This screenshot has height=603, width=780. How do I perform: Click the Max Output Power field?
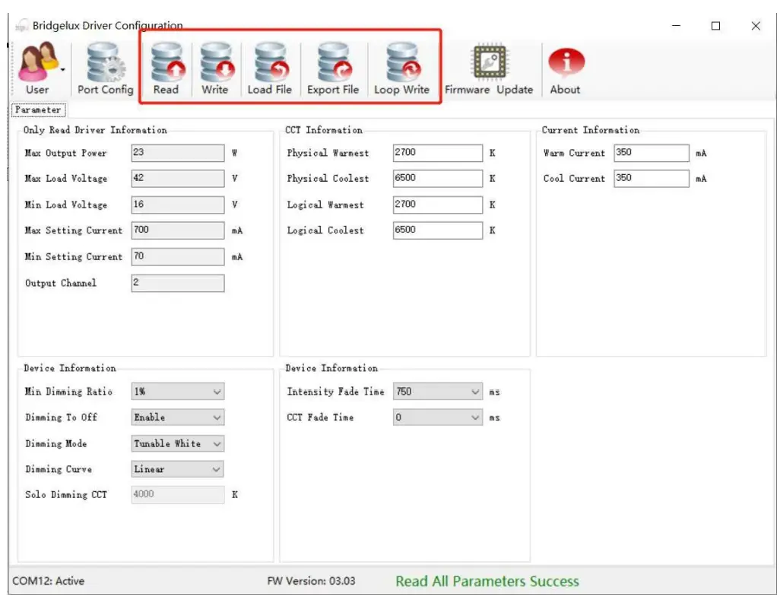[178, 153]
